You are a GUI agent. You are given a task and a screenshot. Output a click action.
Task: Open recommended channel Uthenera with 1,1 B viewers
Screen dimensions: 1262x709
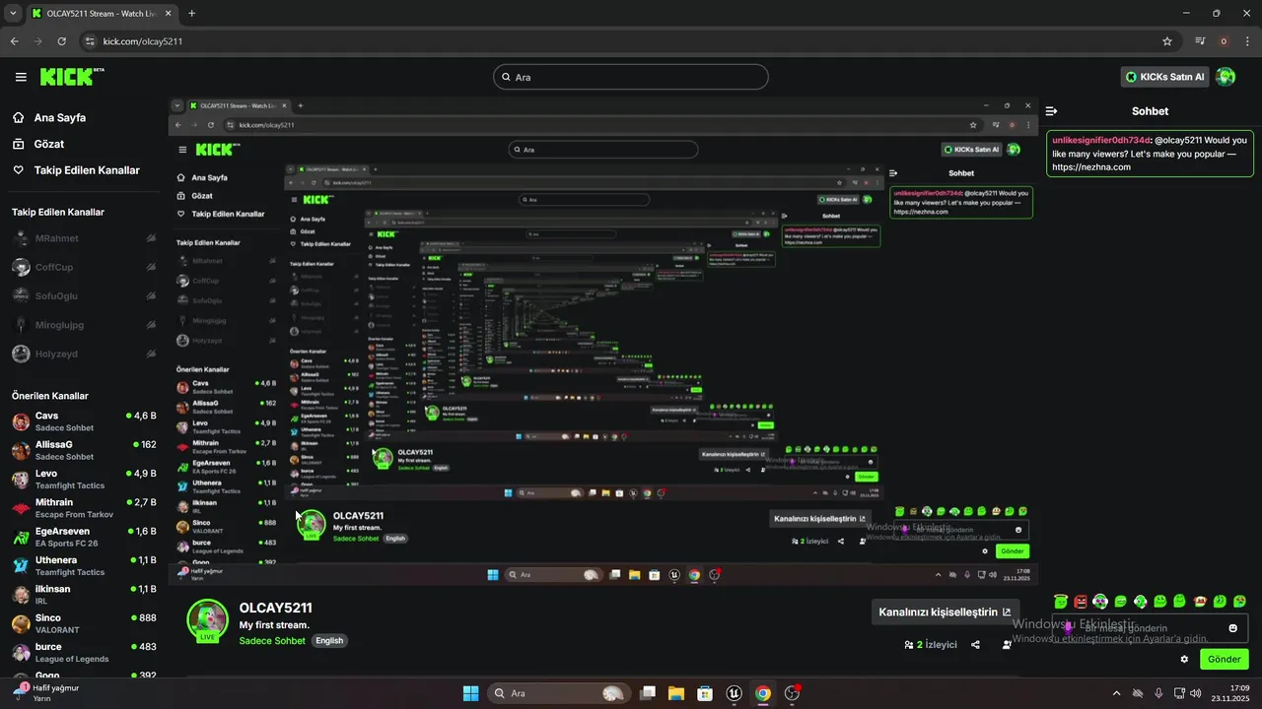tap(84, 565)
